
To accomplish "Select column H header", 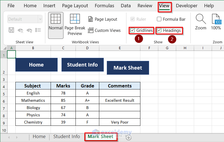I will click(x=185, y=48).
